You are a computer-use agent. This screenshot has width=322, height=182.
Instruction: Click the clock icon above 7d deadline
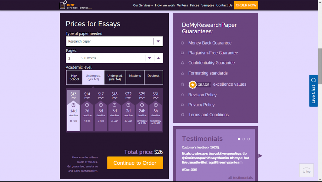click(87, 105)
